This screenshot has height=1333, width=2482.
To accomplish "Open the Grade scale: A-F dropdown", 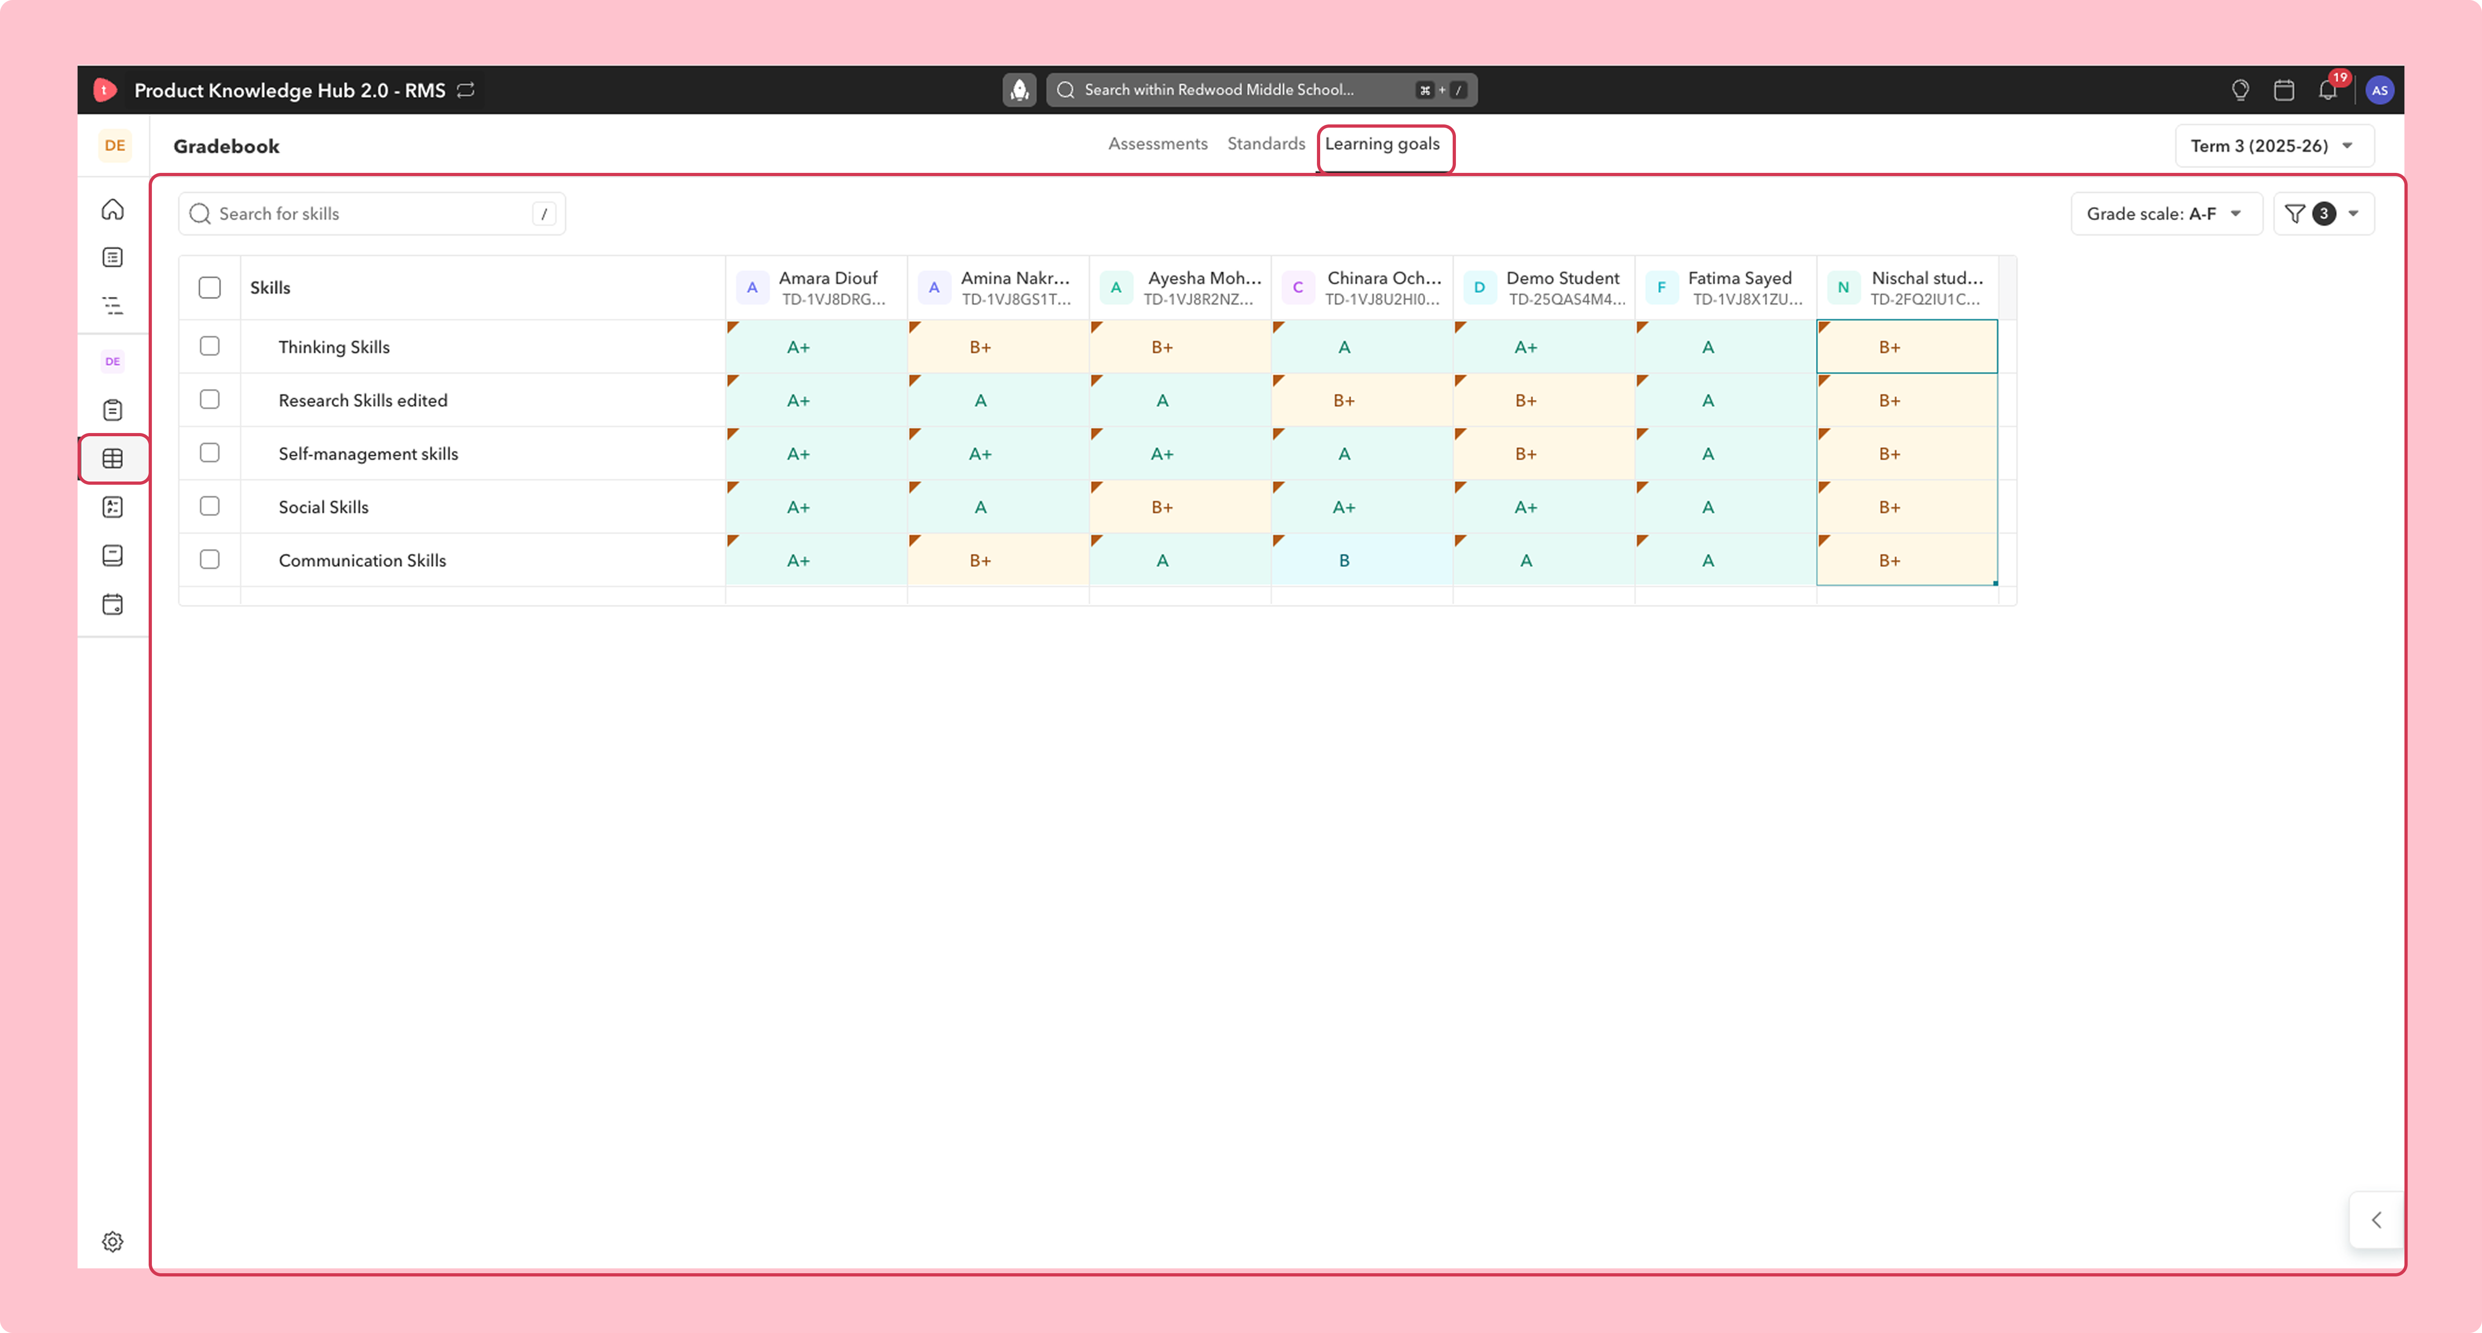I will (x=2166, y=214).
